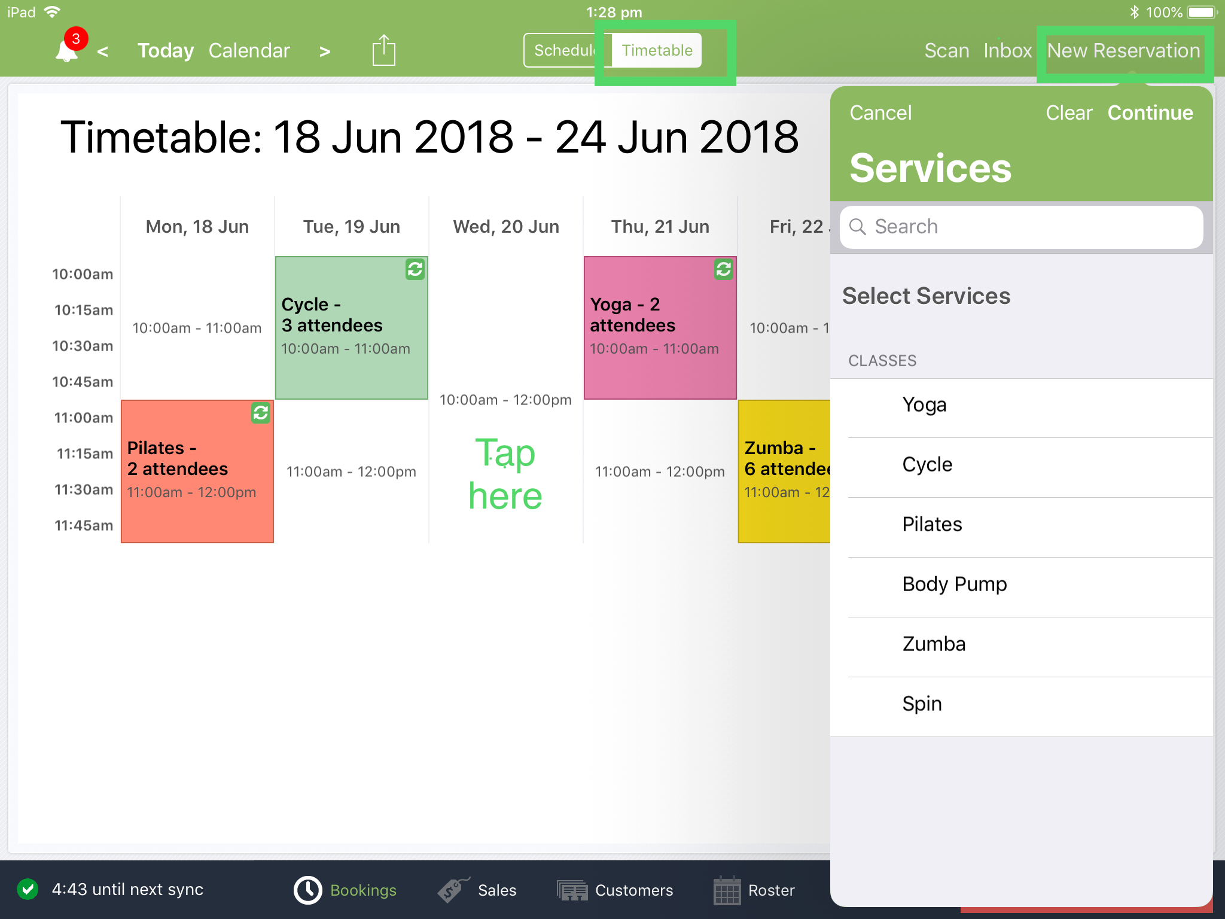The height and width of the screenshot is (919, 1225).
Task: Tap the recurring icon on the Cycle class
Action: [415, 270]
